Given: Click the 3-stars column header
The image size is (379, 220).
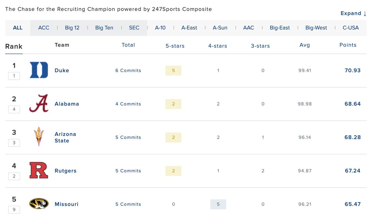Looking at the screenshot, I should [x=260, y=46].
